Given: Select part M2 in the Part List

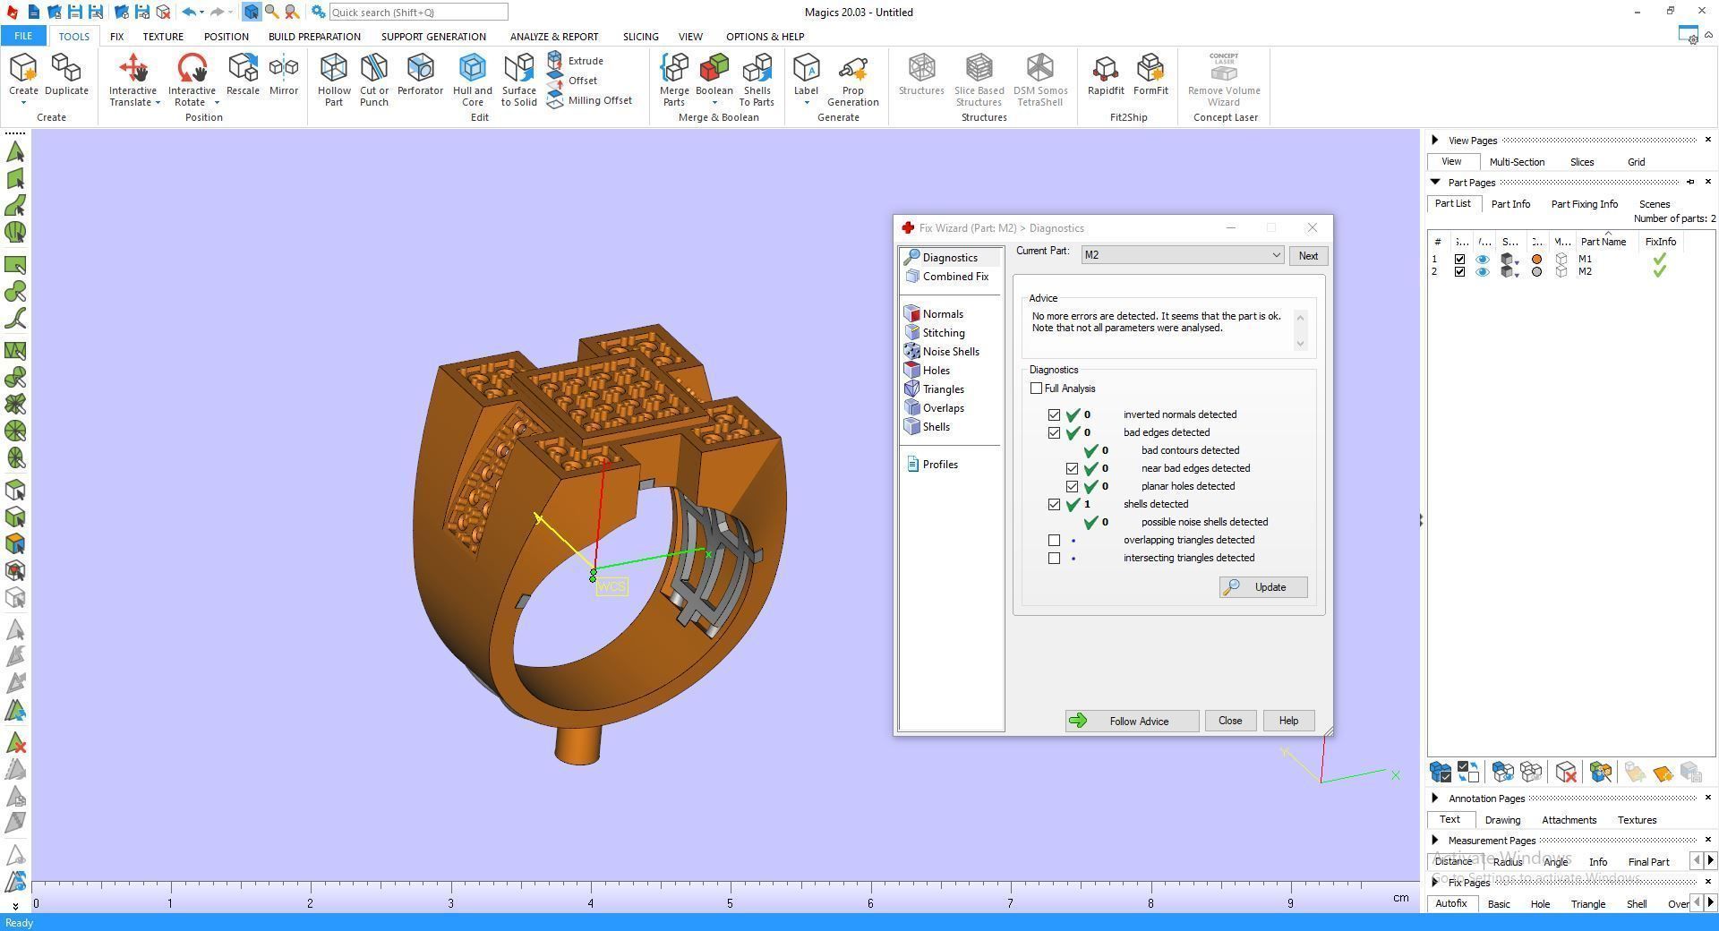Looking at the screenshot, I should (x=1585, y=272).
